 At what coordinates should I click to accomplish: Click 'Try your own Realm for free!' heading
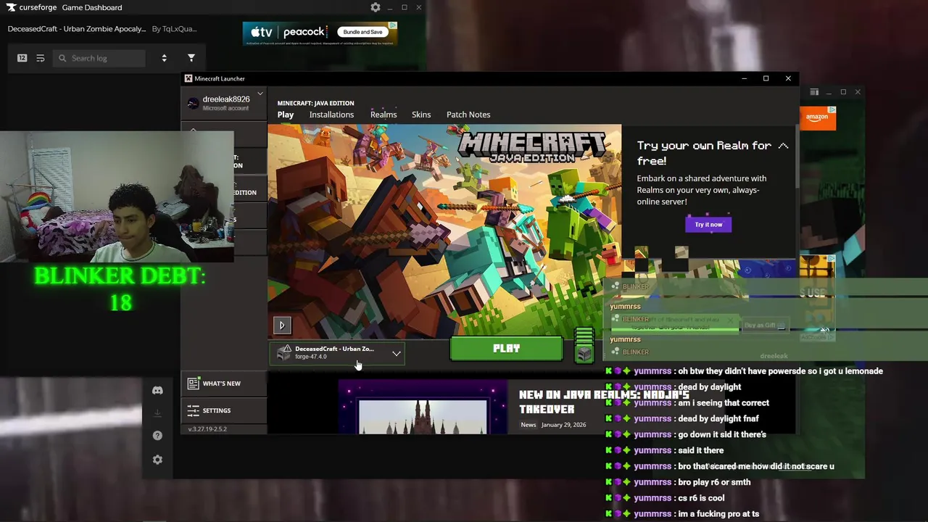tap(704, 153)
